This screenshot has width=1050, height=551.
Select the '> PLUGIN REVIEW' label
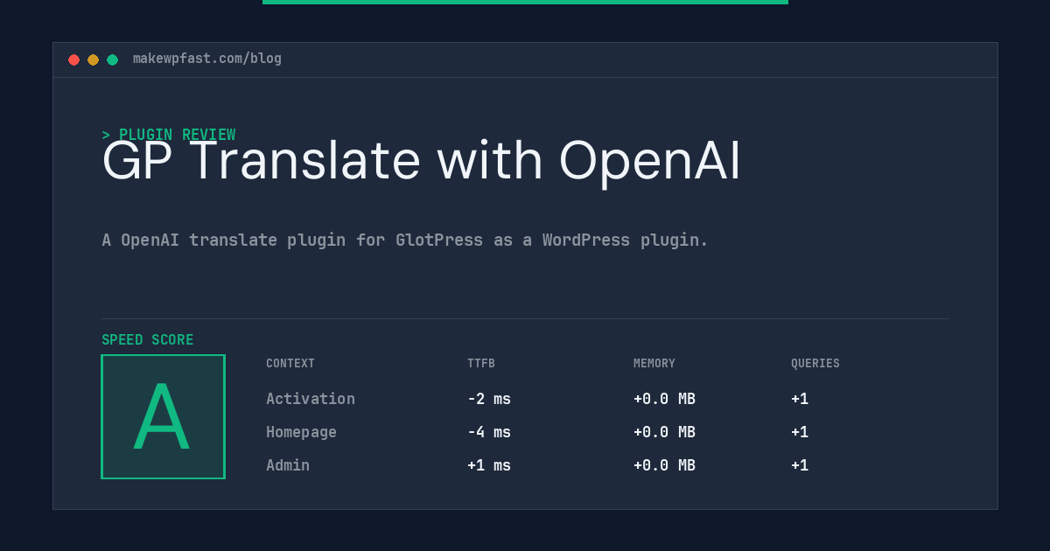coord(168,135)
